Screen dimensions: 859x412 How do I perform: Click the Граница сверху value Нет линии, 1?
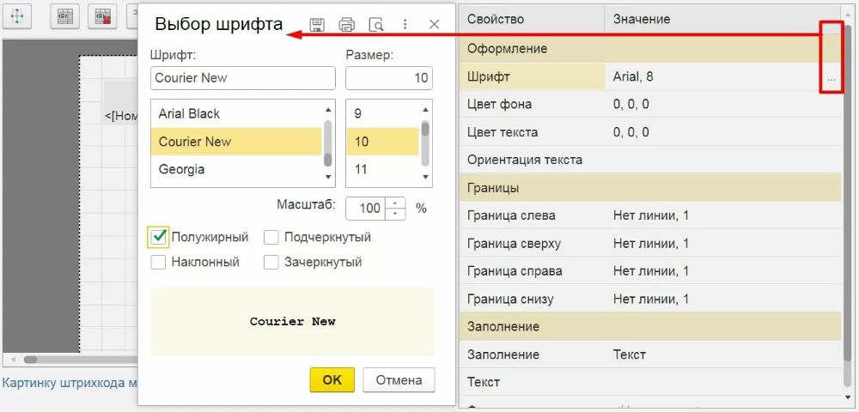651,244
